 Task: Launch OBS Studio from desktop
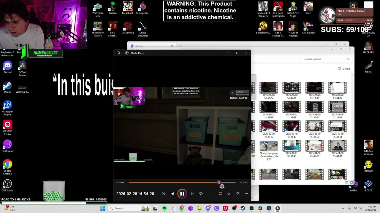pos(7,186)
